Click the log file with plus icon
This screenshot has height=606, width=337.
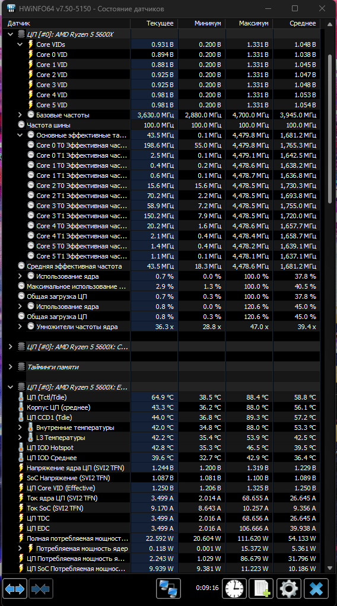(x=261, y=589)
